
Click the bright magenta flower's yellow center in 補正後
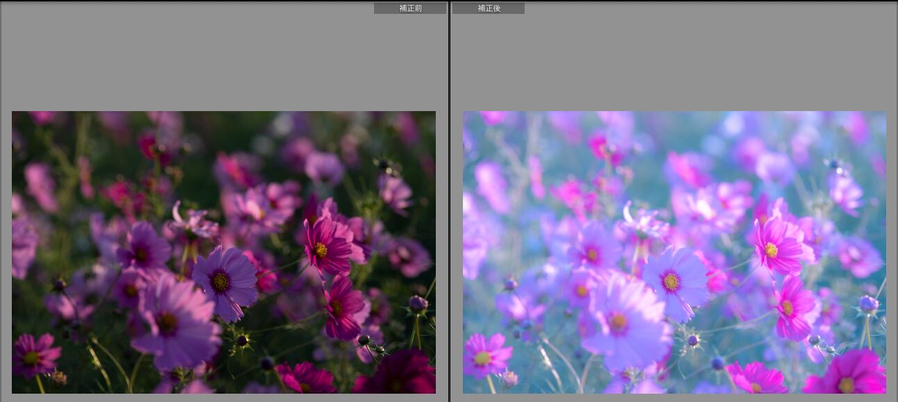[x=771, y=249]
